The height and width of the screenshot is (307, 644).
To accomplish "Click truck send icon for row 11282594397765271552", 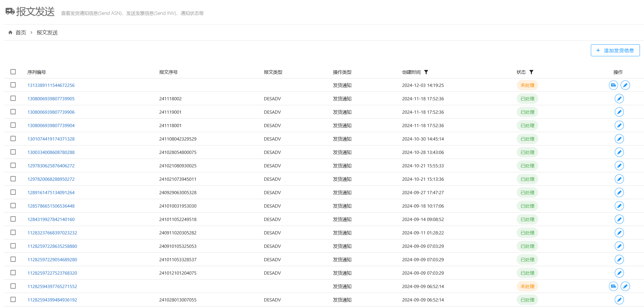I will coord(613,286).
